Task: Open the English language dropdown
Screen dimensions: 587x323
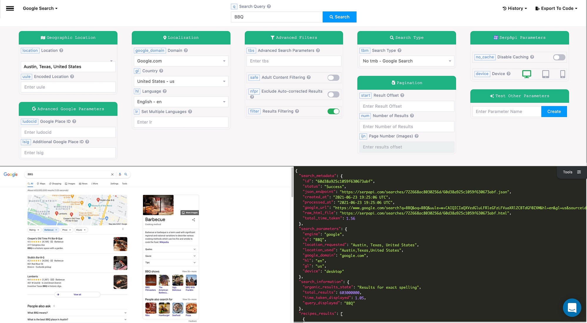Action: [181, 102]
